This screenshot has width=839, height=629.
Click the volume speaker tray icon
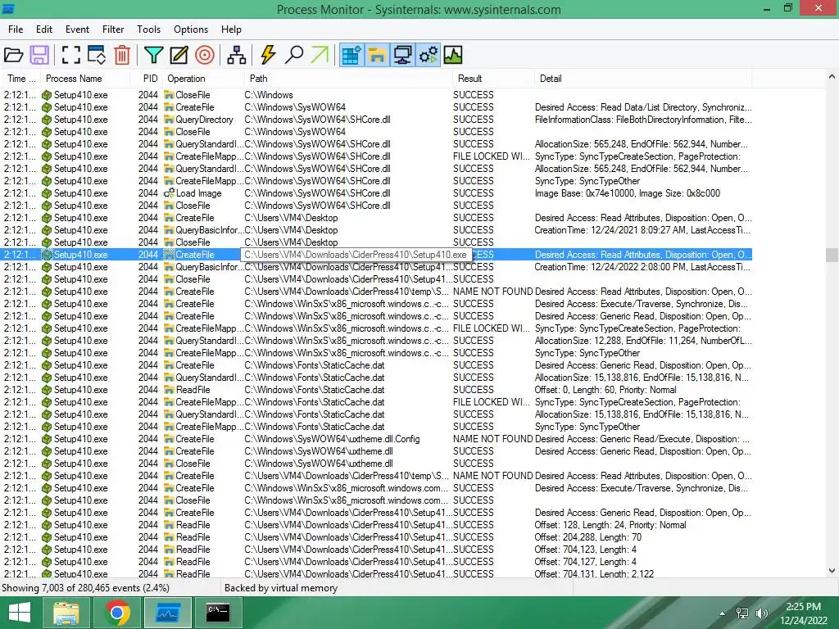pyautogui.click(x=762, y=613)
